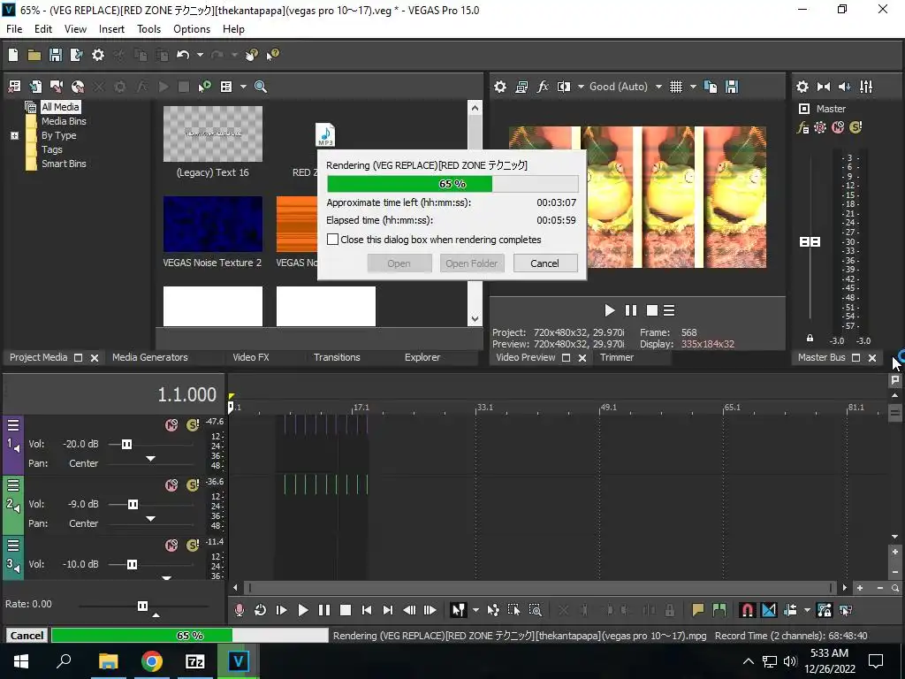Toggle Enable Snapping magnet icon
The width and height of the screenshot is (905, 679).
(747, 610)
